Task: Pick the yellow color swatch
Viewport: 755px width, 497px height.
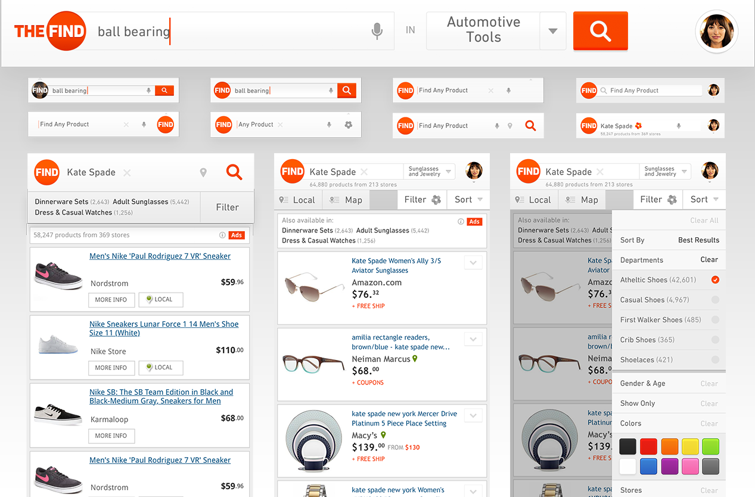Action: point(690,446)
